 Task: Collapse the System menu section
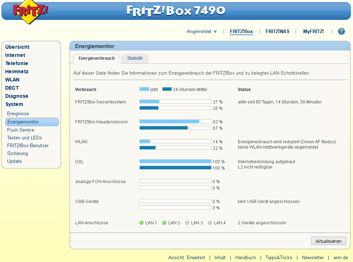pos(14,104)
